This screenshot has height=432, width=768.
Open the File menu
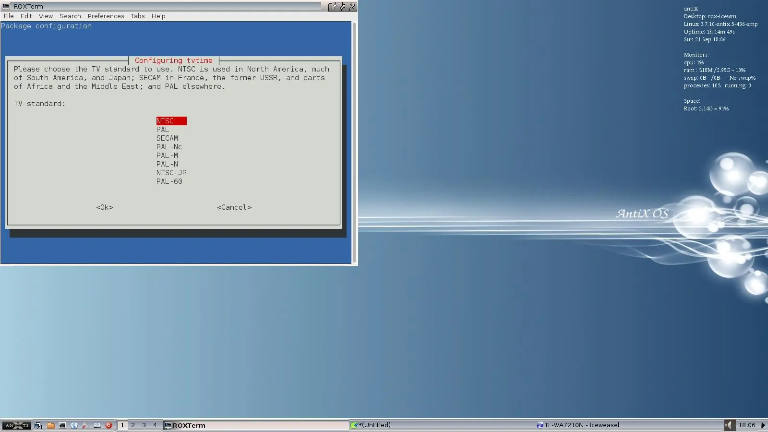pos(9,16)
